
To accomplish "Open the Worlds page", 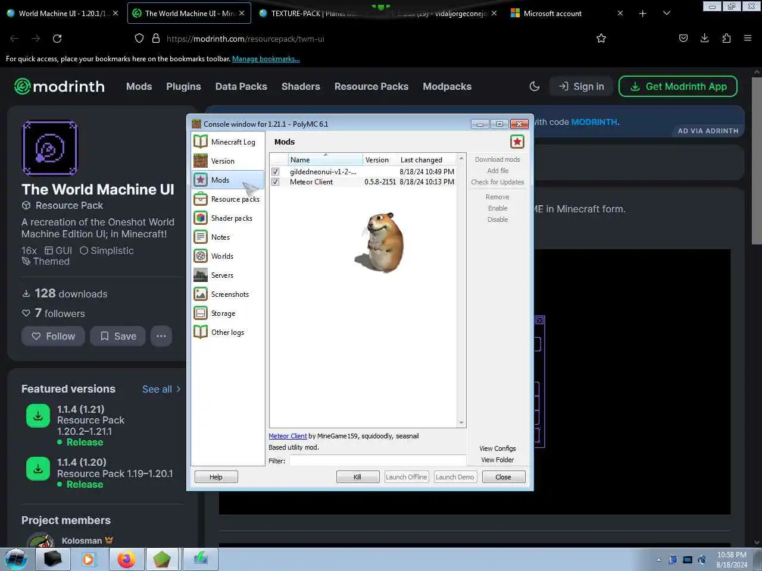I will 227,256.
